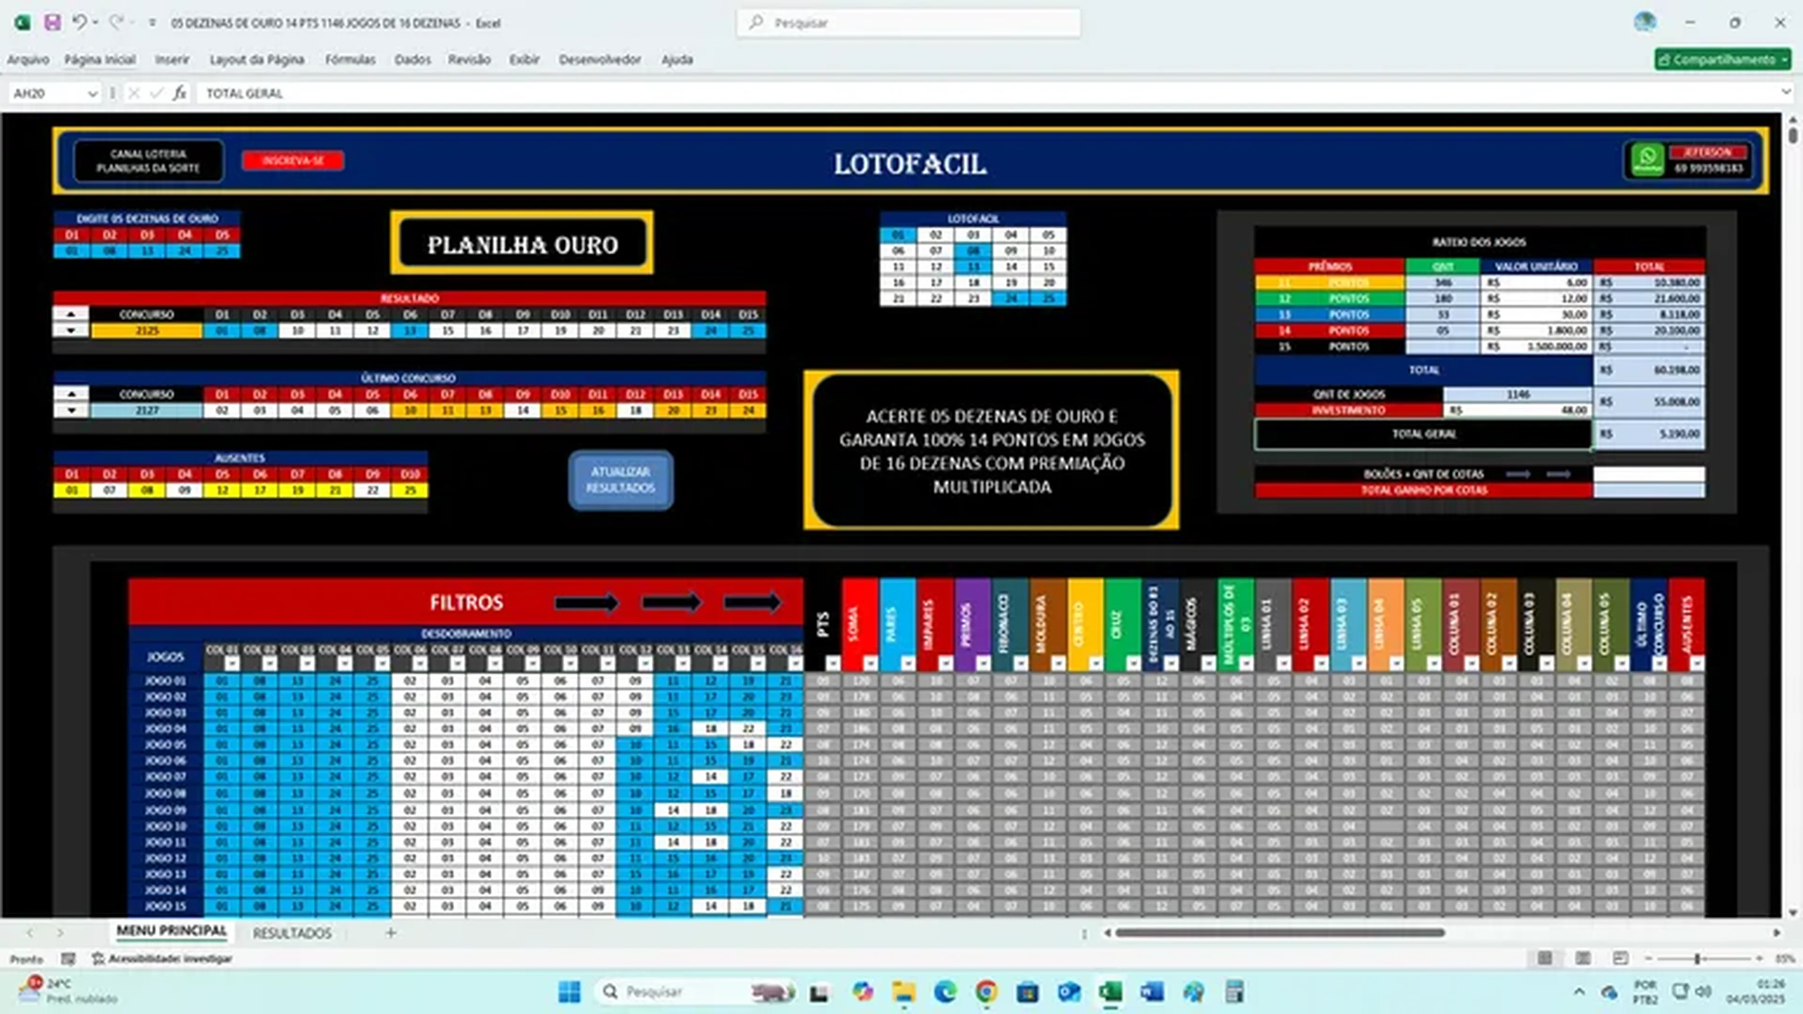Select the concurso 2125 cell
1803x1014 pixels.
click(147, 330)
